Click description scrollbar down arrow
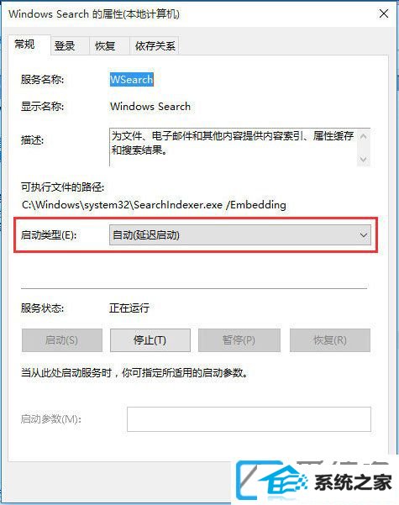The height and width of the screenshot is (505, 399). pyautogui.click(x=363, y=159)
